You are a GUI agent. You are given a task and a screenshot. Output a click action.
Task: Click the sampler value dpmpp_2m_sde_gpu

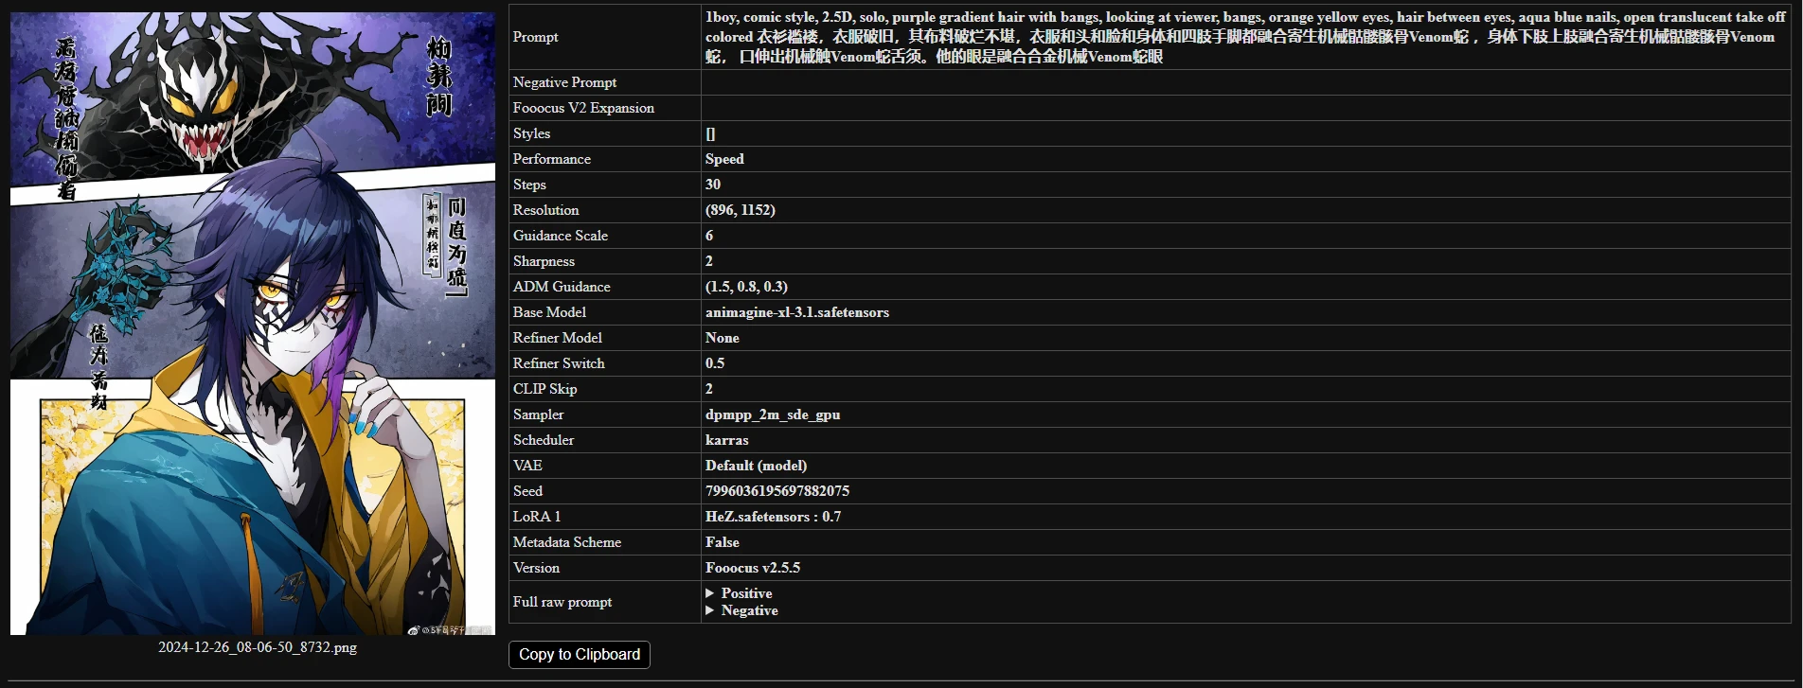(x=773, y=415)
